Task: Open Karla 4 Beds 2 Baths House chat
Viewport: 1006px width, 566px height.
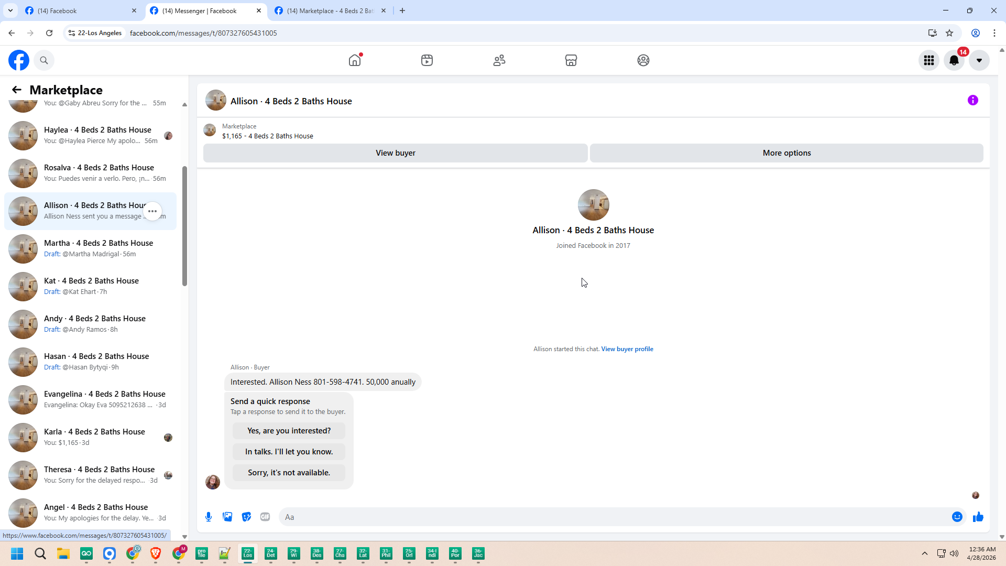Action: [x=90, y=438]
